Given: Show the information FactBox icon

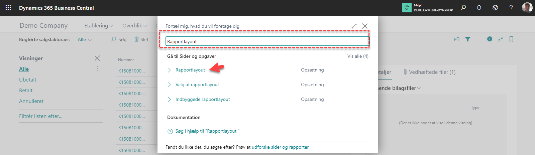Looking at the screenshot, I should coord(490,39).
